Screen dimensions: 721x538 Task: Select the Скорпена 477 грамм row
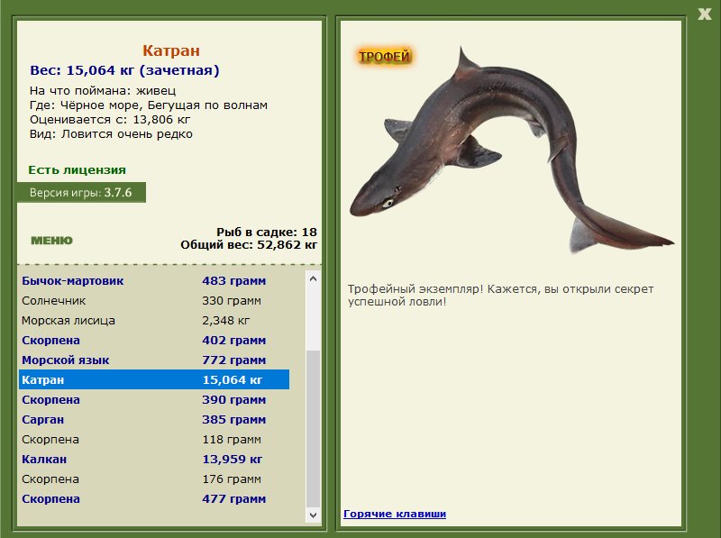pos(154,498)
